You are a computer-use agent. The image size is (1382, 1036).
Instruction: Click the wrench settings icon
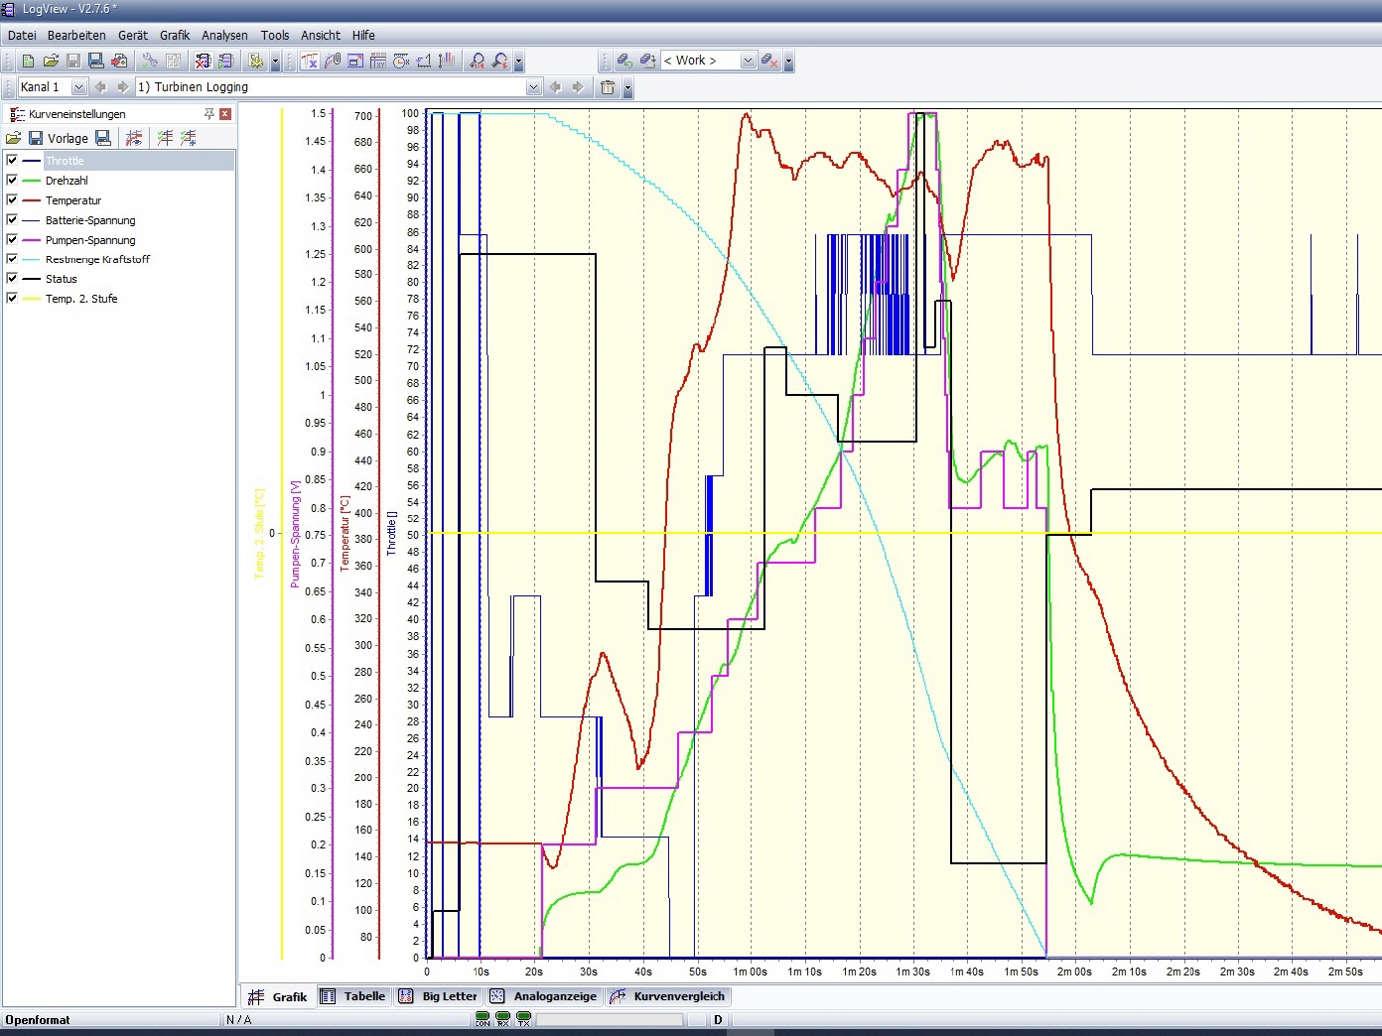[x=150, y=61]
